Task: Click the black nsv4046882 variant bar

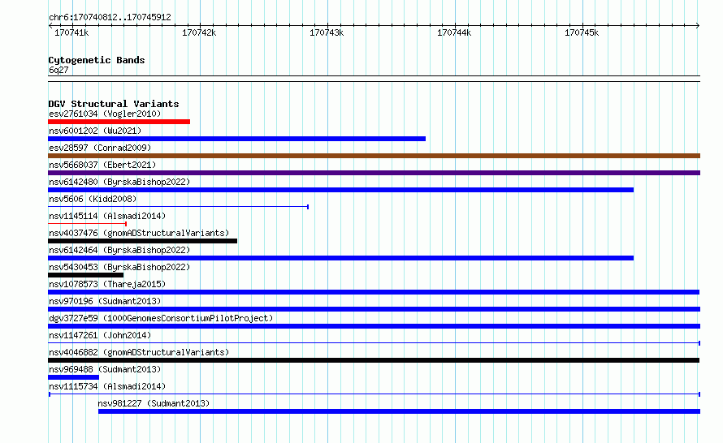Action: click(x=374, y=360)
